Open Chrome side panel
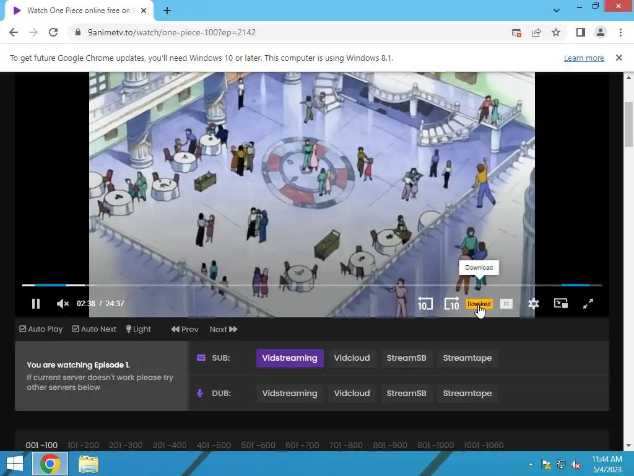 (581, 32)
